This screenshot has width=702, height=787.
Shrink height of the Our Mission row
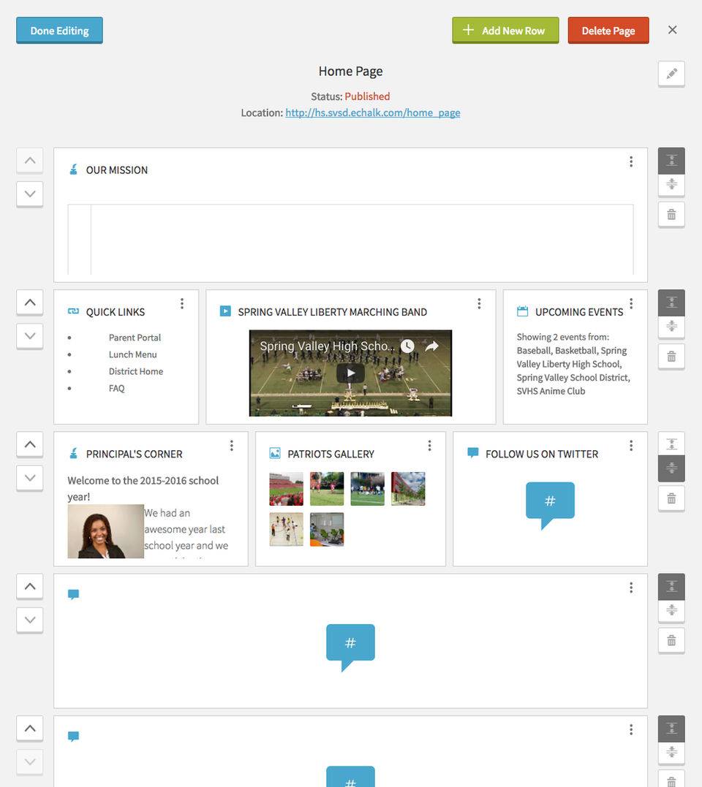671,184
